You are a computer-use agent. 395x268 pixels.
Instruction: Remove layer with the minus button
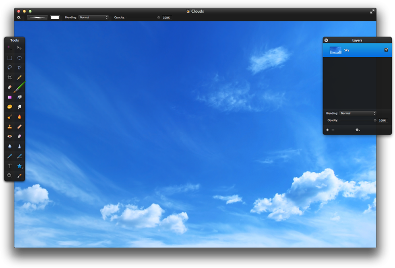333,130
